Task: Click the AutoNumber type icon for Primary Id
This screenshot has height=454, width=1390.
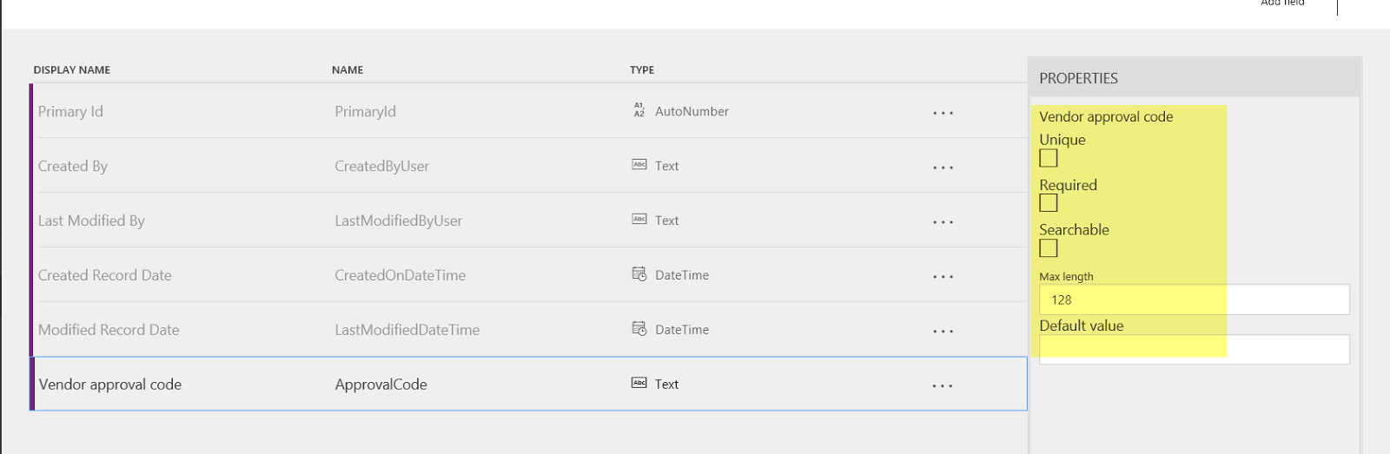Action: point(639,110)
